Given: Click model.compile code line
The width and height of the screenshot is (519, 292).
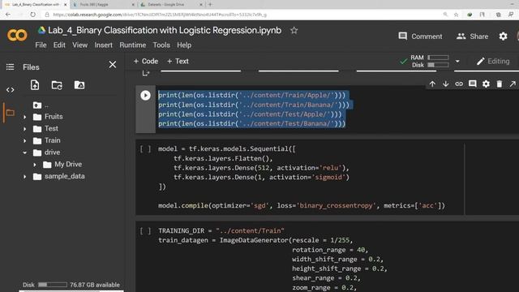Looking at the screenshot, I should pyautogui.click(x=302, y=205).
